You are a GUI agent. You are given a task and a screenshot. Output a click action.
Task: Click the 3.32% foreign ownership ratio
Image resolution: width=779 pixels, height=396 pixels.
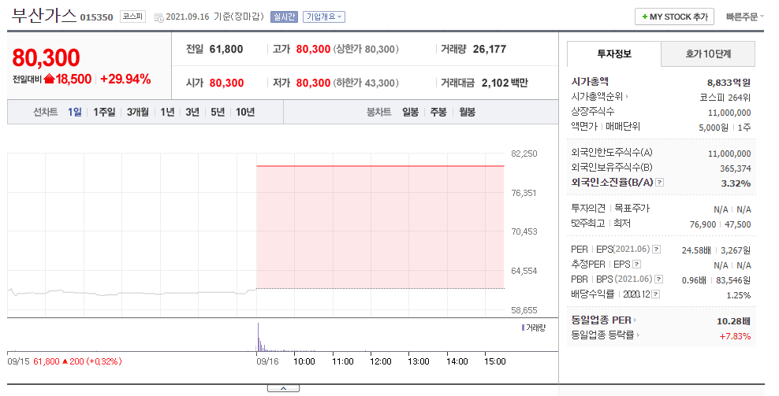point(736,183)
